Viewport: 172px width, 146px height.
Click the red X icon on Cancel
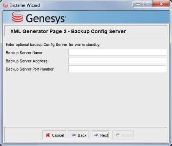tap(48, 135)
